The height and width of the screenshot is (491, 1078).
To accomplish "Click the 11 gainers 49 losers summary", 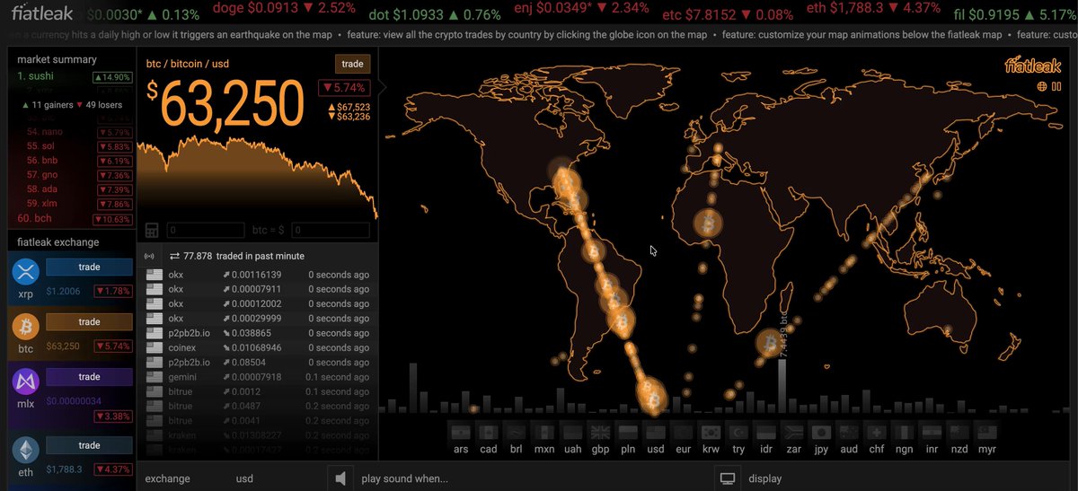I will [x=73, y=105].
